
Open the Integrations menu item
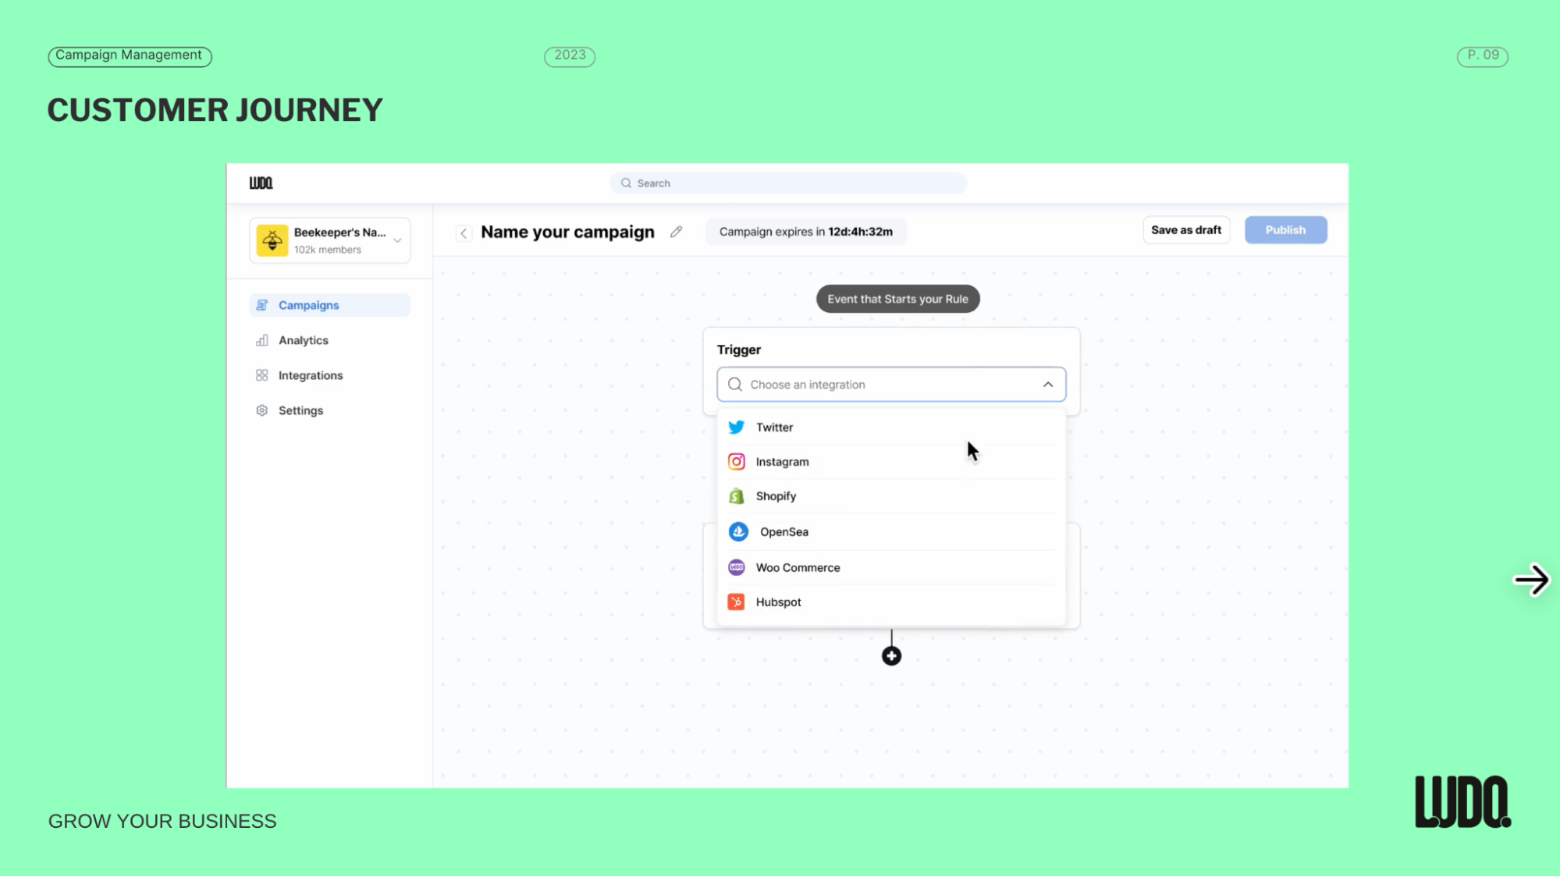pos(310,375)
